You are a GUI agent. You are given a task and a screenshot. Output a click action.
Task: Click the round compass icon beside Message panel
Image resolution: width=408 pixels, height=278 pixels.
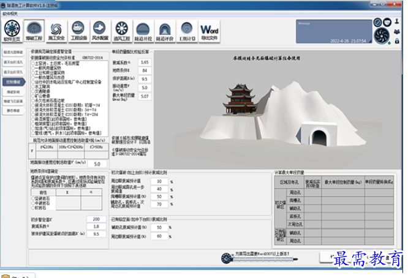tap(377, 23)
